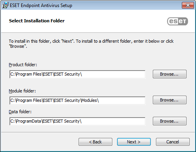Click the 'Module folder:' label
Image resolution: width=196 pixels, height=152 pixels.
click(22, 91)
